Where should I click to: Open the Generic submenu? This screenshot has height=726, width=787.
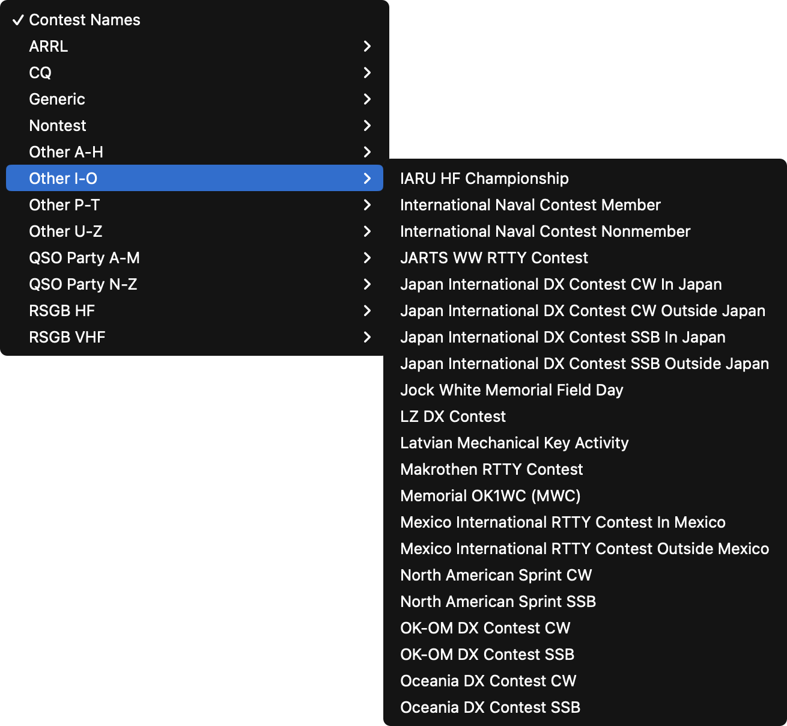click(x=195, y=99)
